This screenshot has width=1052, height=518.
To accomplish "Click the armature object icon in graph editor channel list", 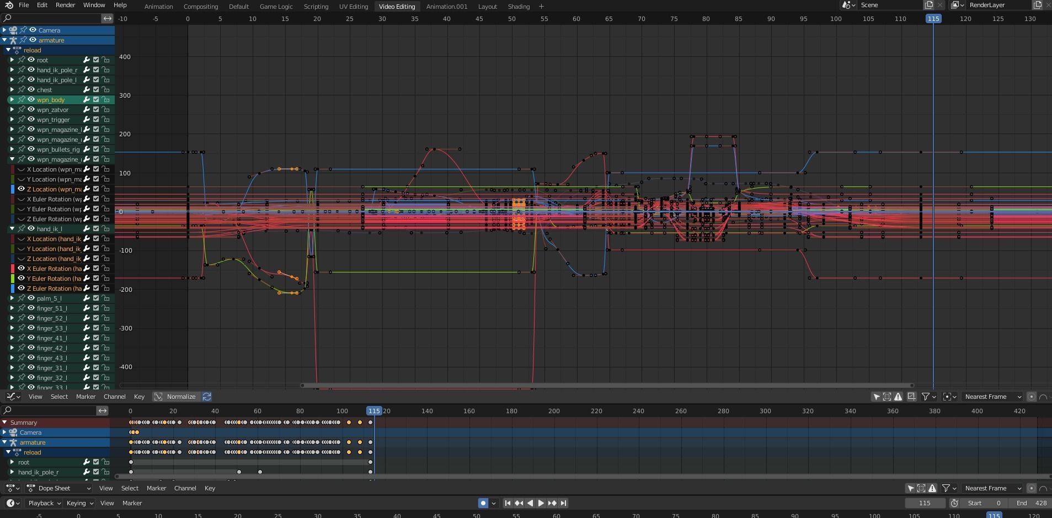I will 13,40.
